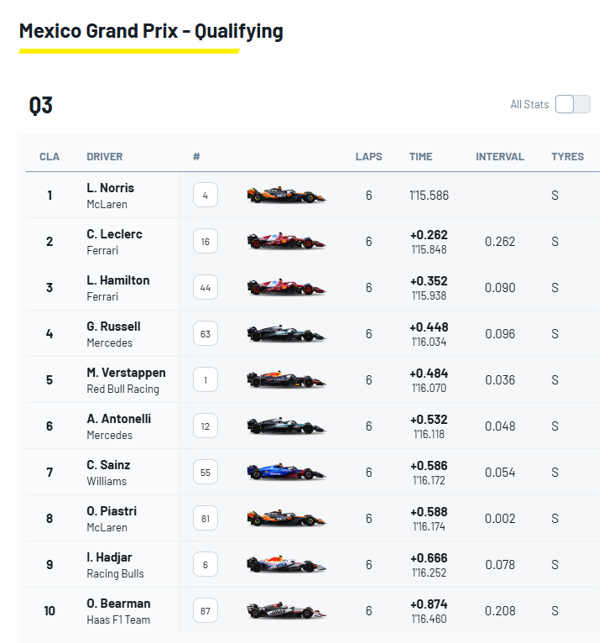Viewport: 609px width, 643px height.
Task: Click the Q3 session heading
Action: pos(41,106)
